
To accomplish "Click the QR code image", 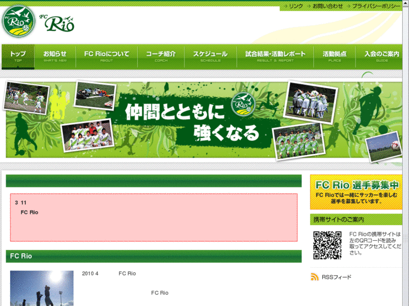I will tap(327, 245).
